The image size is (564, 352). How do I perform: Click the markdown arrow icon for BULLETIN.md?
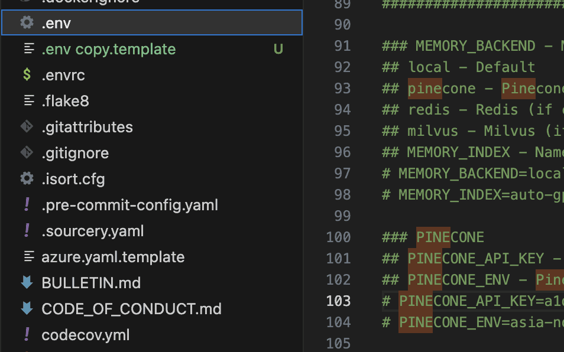[27, 283]
